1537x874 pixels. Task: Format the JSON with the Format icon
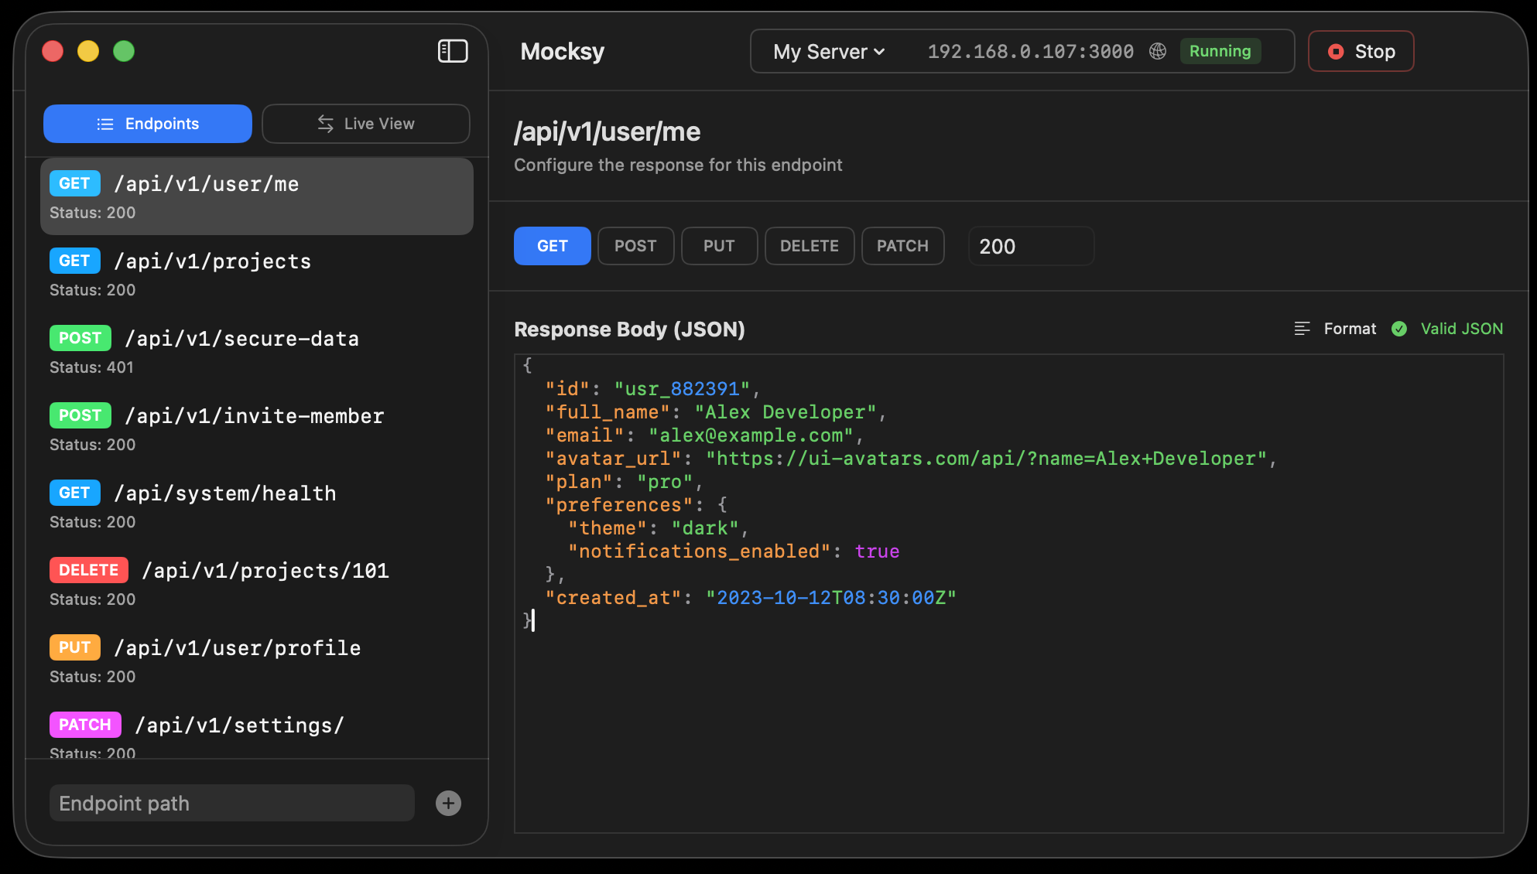1302,328
